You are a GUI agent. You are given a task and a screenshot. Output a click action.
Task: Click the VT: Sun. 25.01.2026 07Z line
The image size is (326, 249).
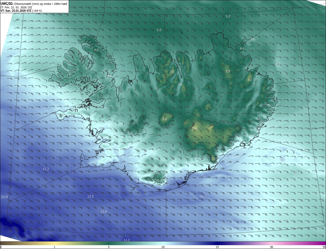[x=21, y=11]
